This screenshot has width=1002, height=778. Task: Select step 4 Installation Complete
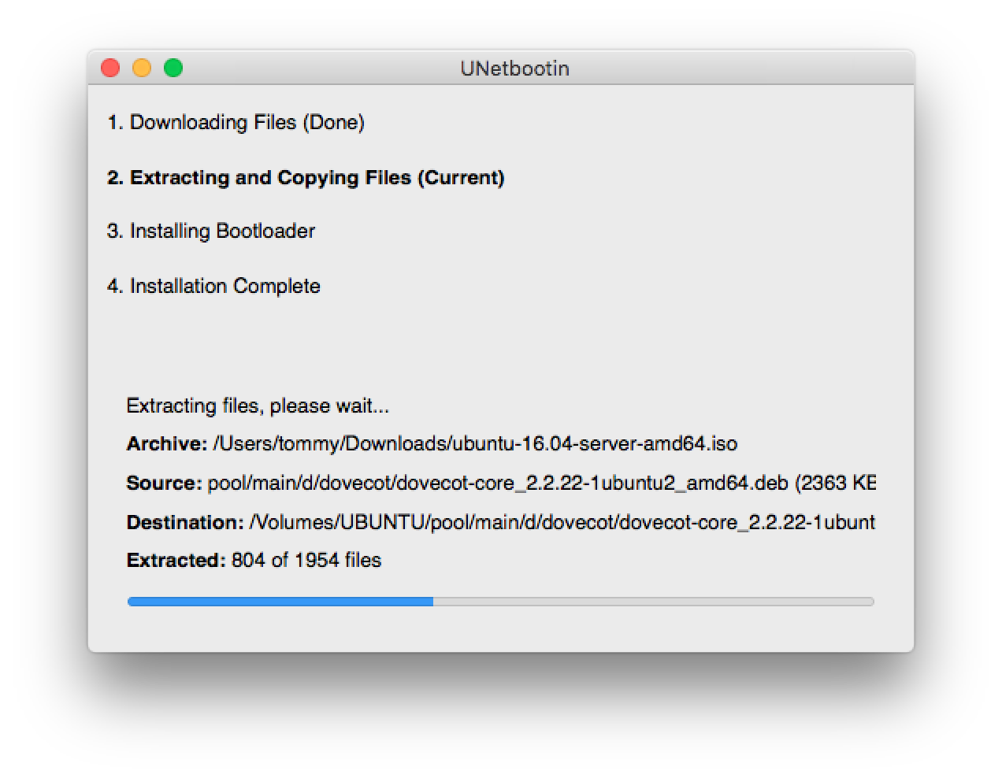[213, 286]
